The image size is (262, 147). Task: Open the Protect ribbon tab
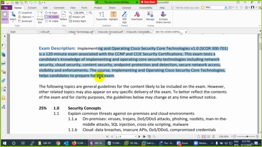[98, 8]
